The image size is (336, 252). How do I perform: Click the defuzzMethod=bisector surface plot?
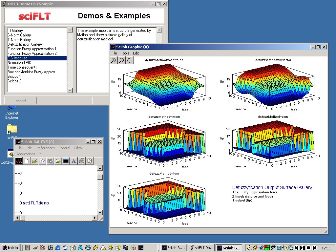(x=273, y=86)
